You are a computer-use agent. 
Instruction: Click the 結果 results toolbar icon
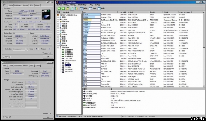(101, 9)
